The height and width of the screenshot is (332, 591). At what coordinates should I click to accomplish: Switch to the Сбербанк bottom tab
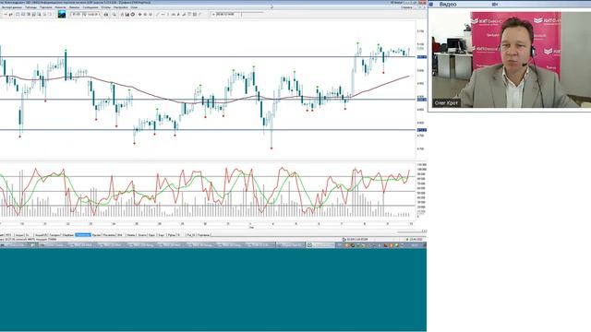67,235
